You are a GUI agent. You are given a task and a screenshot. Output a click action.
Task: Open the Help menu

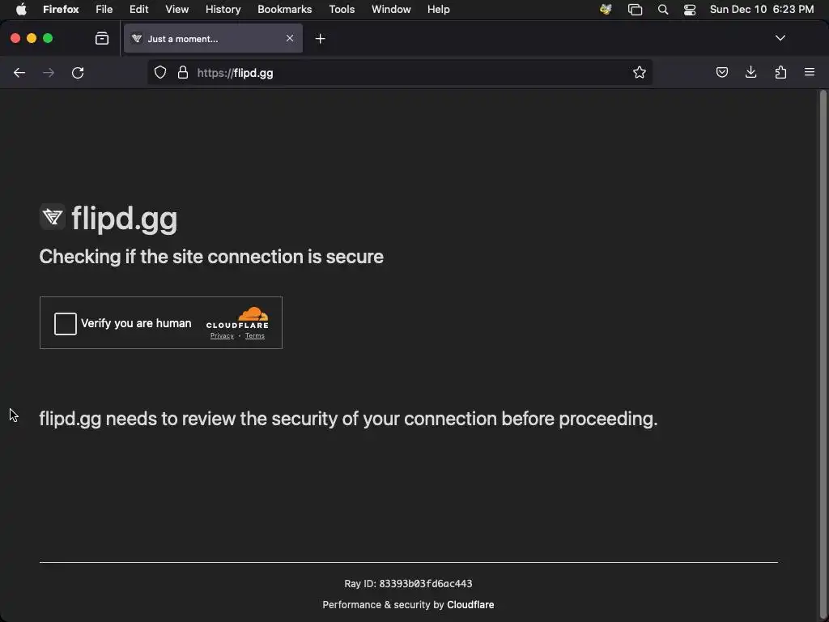(x=439, y=10)
